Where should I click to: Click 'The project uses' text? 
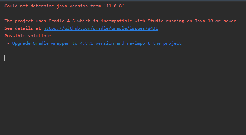[x=25, y=21]
